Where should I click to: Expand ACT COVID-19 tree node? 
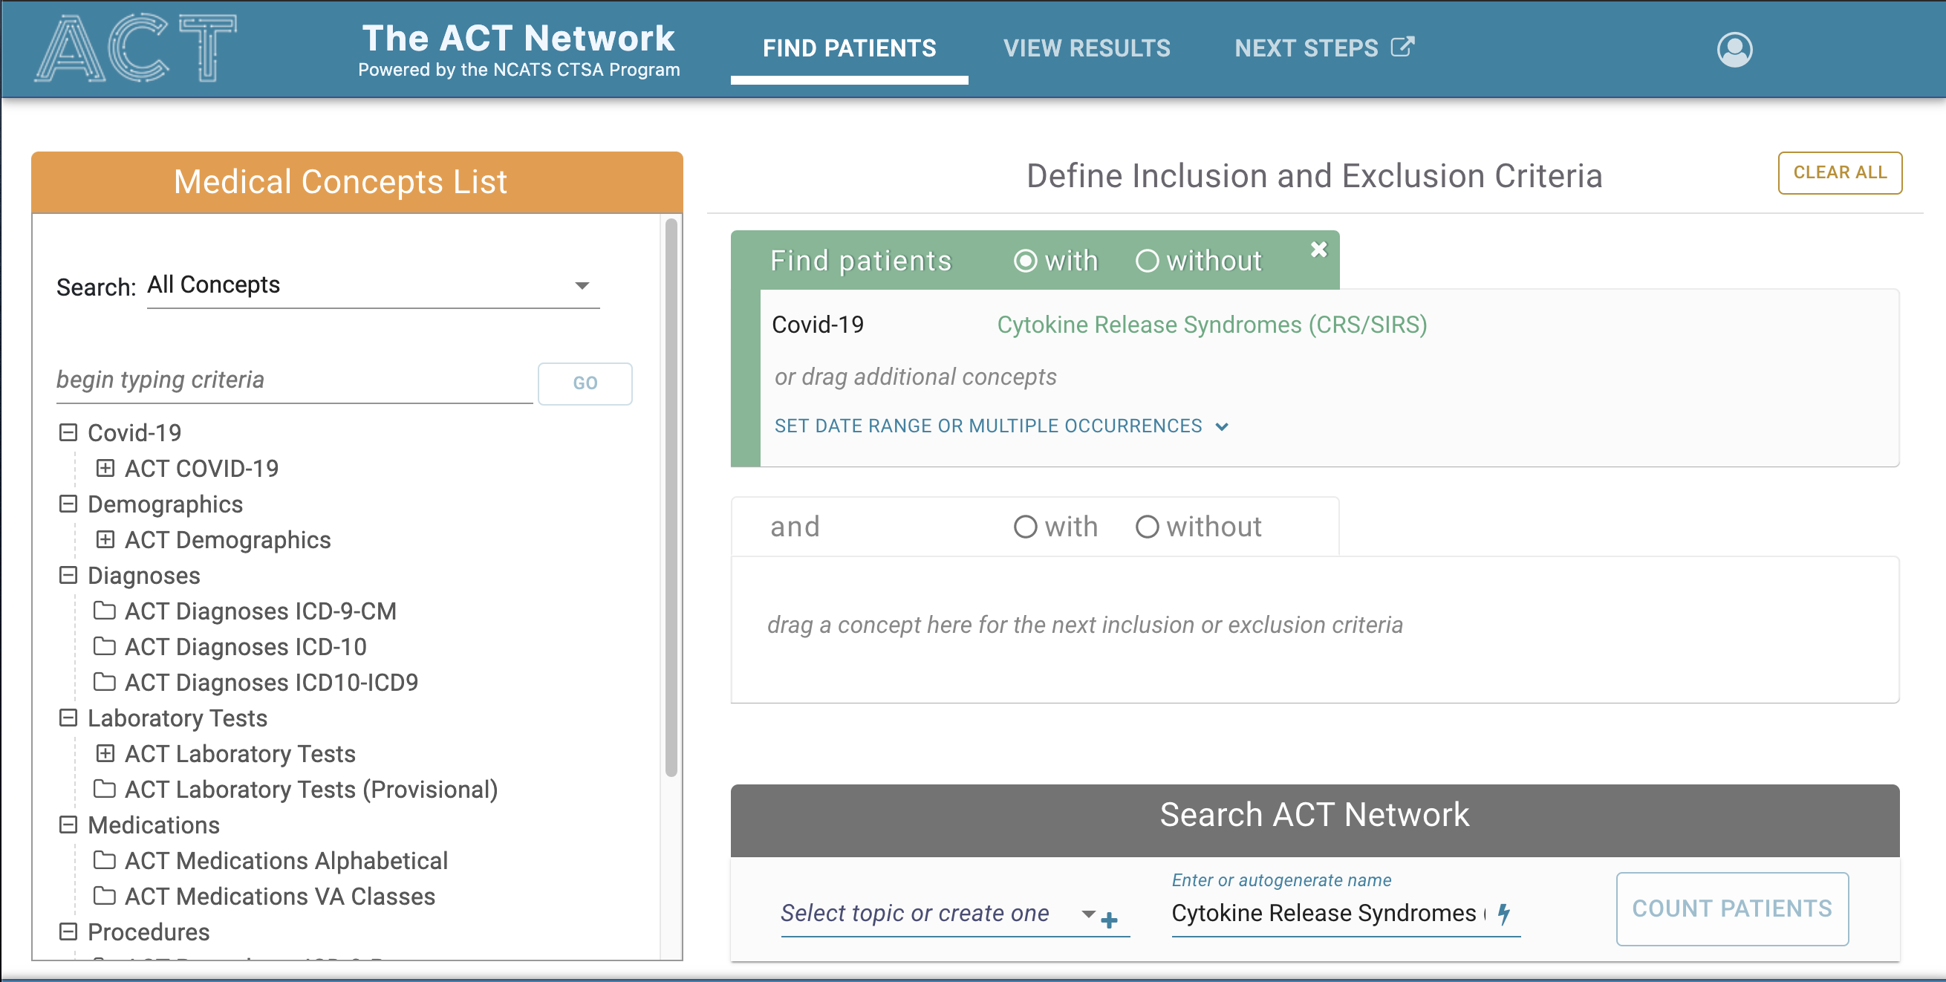point(105,468)
